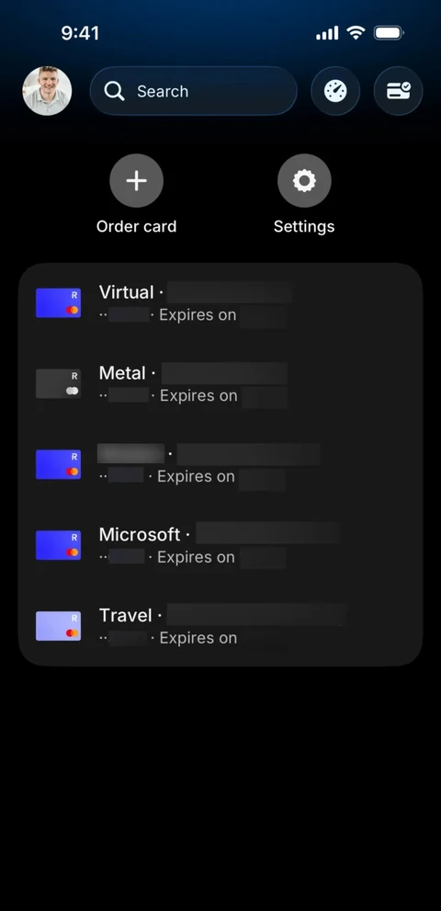
Task: Open the profile photo avatar
Action: click(x=47, y=91)
